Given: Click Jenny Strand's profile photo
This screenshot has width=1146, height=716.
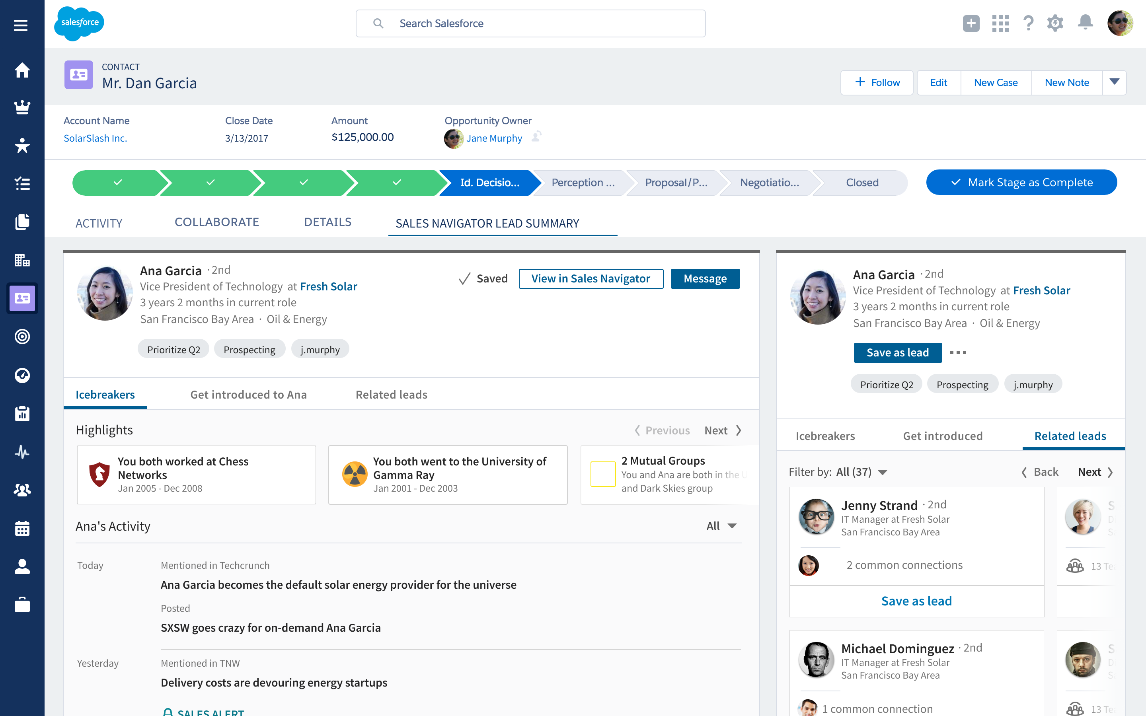Looking at the screenshot, I should (x=816, y=516).
